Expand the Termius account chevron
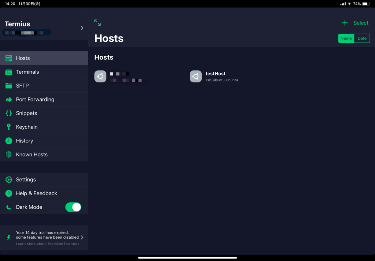Image resolution: width=375 pixels, height=261 pixels. click(82, 28)
